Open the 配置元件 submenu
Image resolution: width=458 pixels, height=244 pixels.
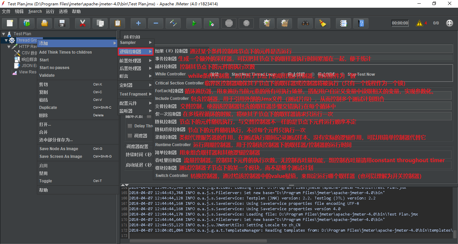click(x=136, y=103)
